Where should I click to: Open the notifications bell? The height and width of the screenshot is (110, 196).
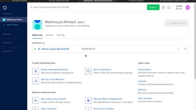(169, 7)
